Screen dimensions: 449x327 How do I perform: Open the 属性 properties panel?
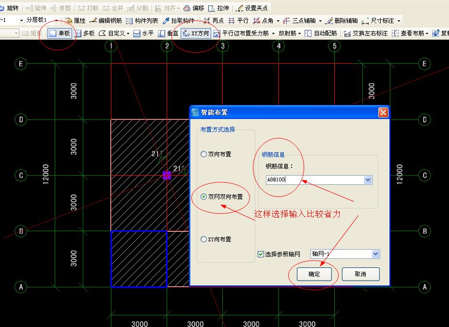point(75,21)
